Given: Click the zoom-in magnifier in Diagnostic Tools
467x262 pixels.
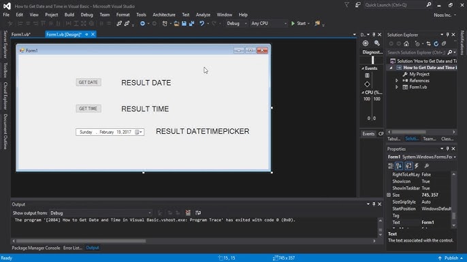Looking at the screenshot, I should pos(376,43).
